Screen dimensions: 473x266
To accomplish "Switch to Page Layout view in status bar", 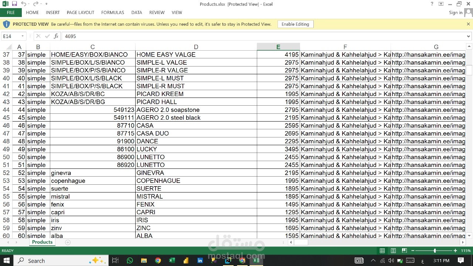I will [x=393, y=251].
